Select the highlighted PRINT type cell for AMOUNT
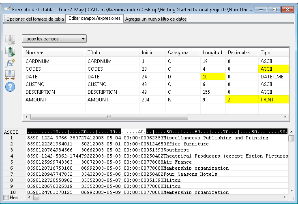This screenshot has width=298, height=204. [274, 99]
